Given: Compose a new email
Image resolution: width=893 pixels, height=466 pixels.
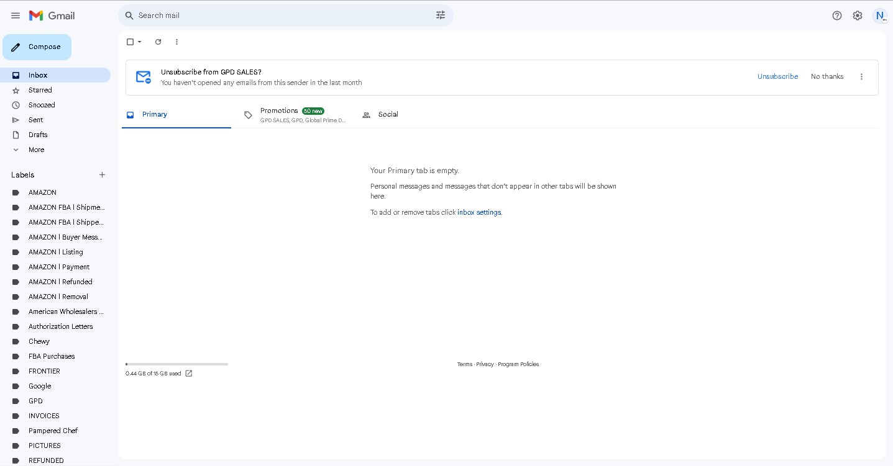Looking at the screenshot, I should (x=37, y=47).
